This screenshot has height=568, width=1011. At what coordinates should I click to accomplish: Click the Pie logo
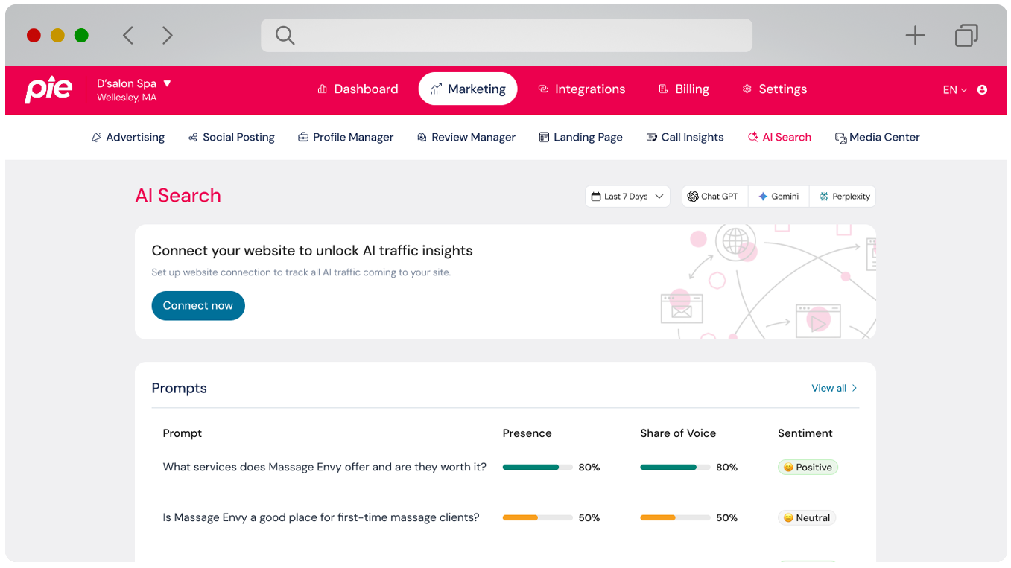[49, 89]
